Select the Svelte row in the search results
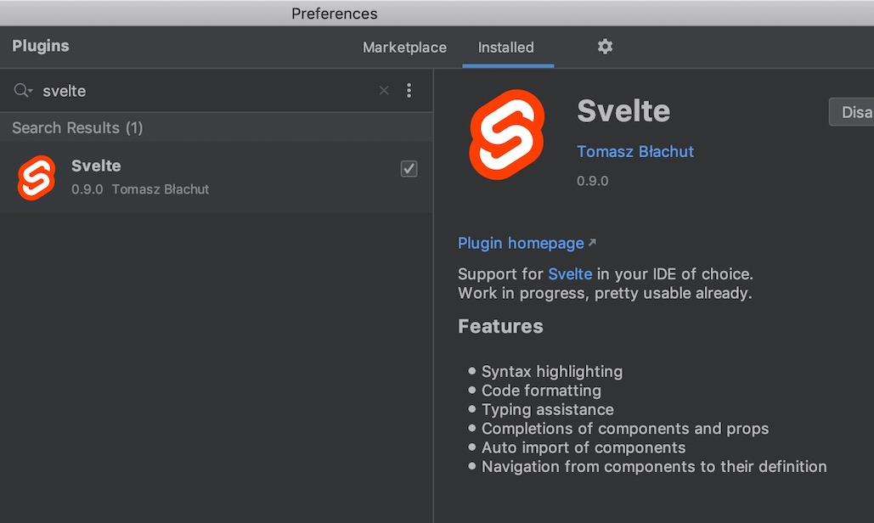This screenshot has height=523, width=874. 217,177
